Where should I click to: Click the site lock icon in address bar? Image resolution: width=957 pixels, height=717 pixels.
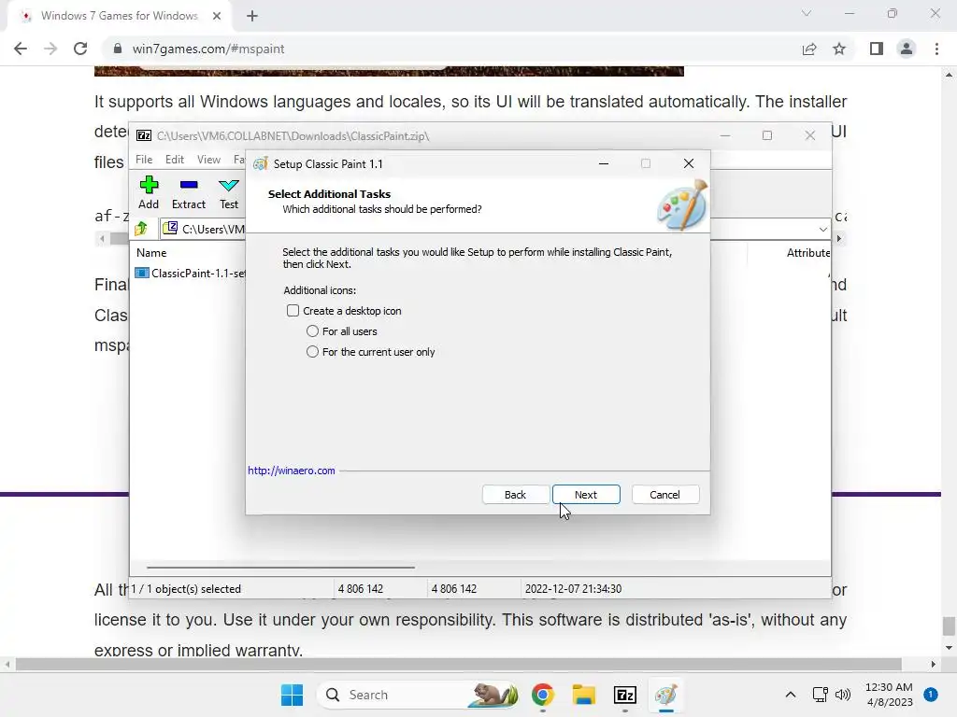pos(118,49)
